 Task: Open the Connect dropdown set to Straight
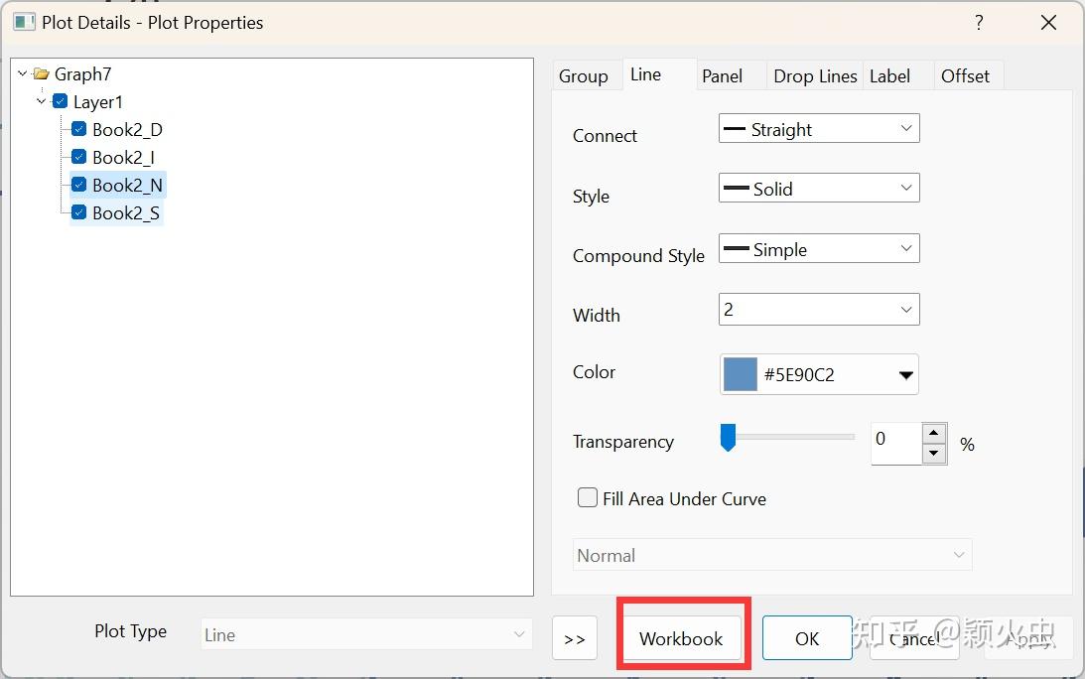(819, 129)
